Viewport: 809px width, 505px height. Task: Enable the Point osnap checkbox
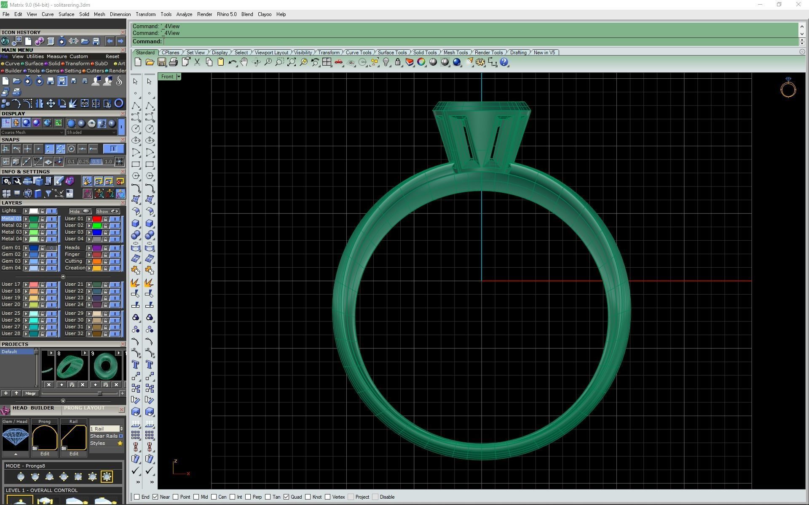[176, 497]
